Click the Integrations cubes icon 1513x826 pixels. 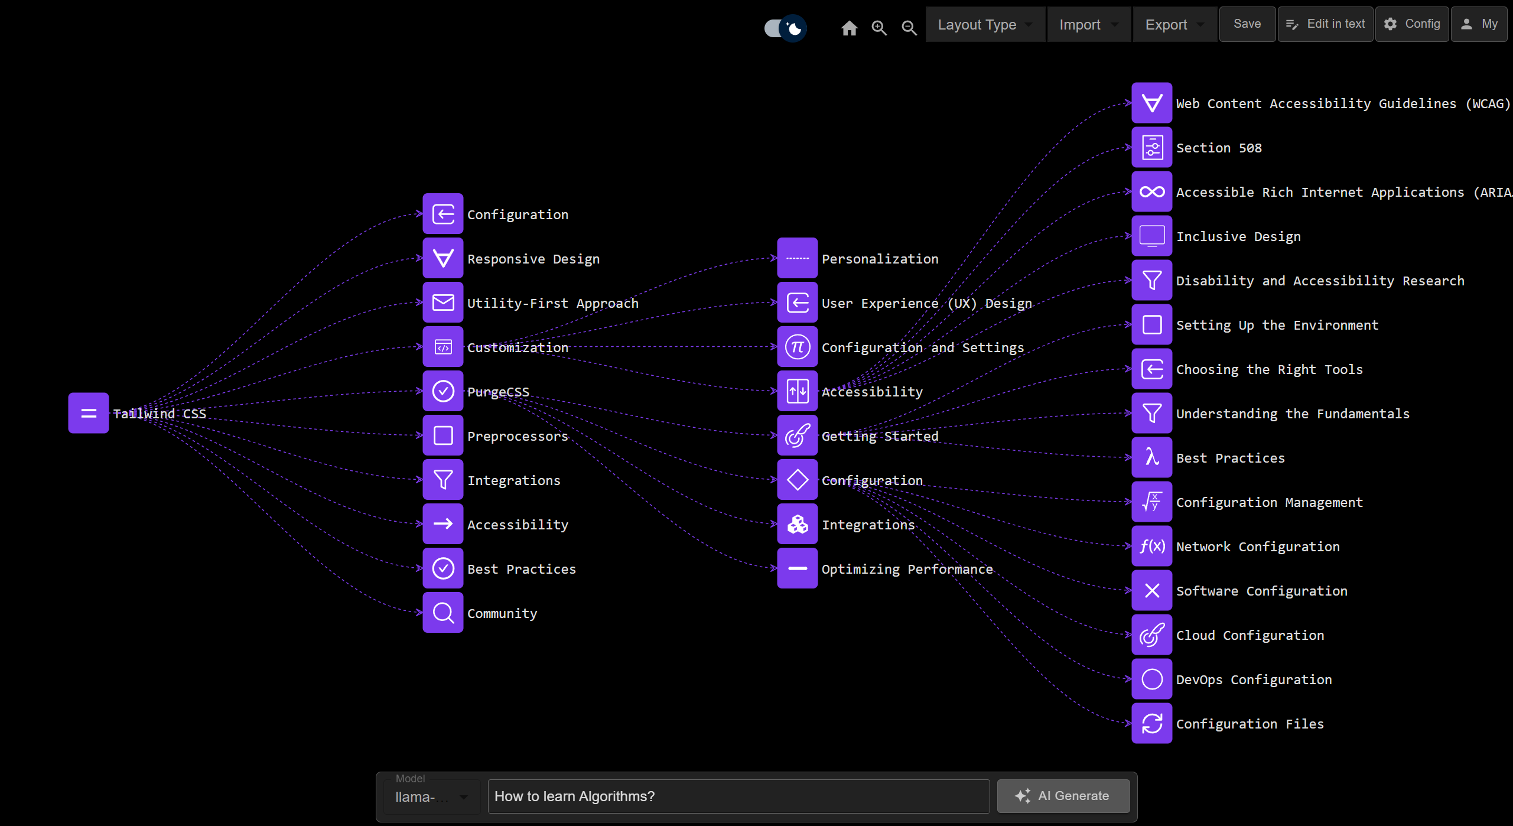(x=798, y=524)
